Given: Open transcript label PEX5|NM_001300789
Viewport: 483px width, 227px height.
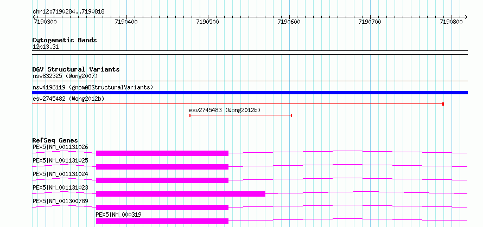Looking at the screenshot, I should point(60,201).
